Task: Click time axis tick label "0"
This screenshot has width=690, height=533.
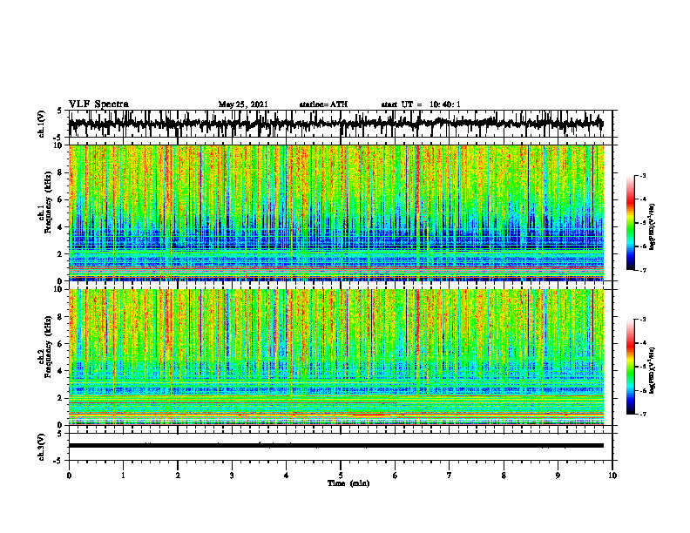Action: point(69,476)
